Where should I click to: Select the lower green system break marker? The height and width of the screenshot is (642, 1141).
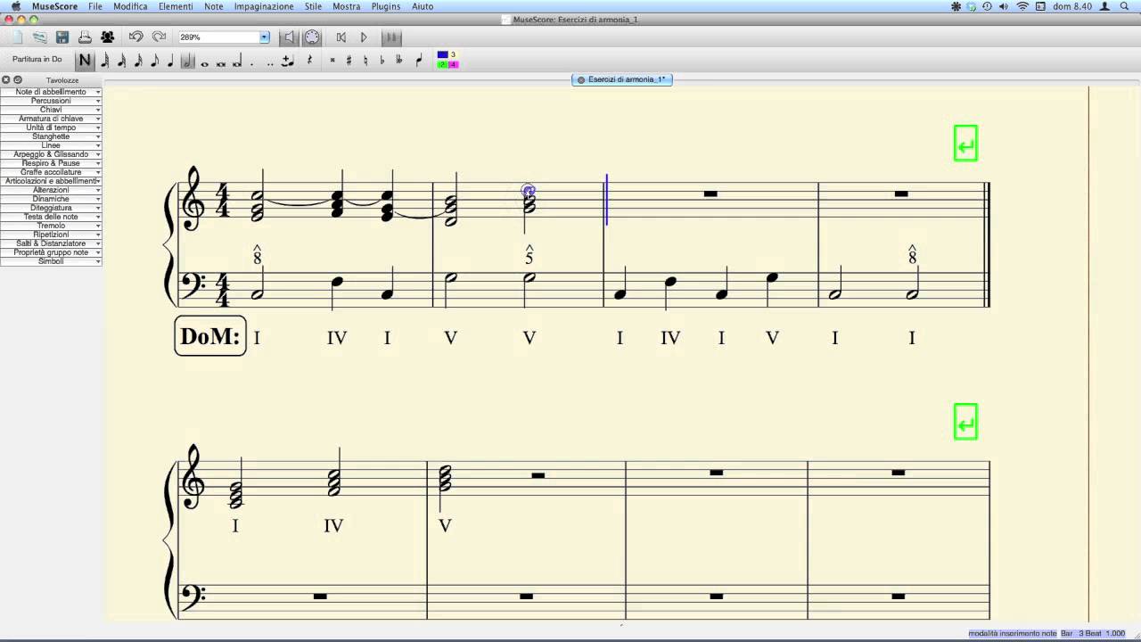[x=965, y=422]
